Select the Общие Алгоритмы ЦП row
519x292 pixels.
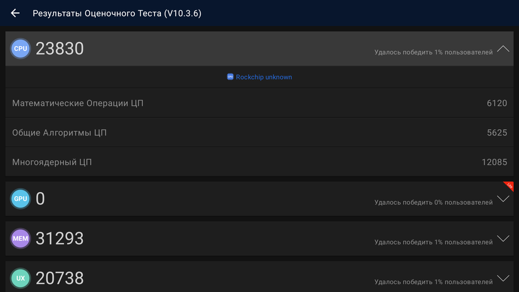pyautogui.click(x=259, y=132)
